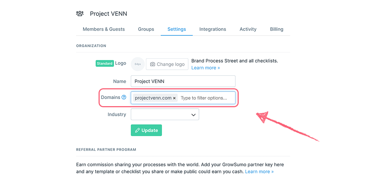Click the camera icon in Change logo
The width and height of the screenshot is (367, 183).
[x=152, y=64]
